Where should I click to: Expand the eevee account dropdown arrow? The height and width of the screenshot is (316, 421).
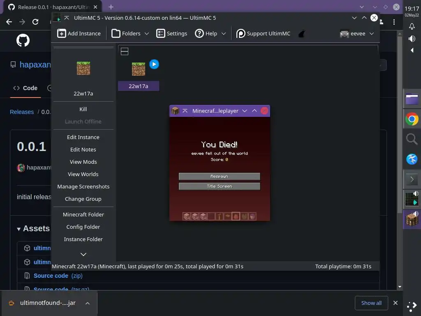pos(372,34)
